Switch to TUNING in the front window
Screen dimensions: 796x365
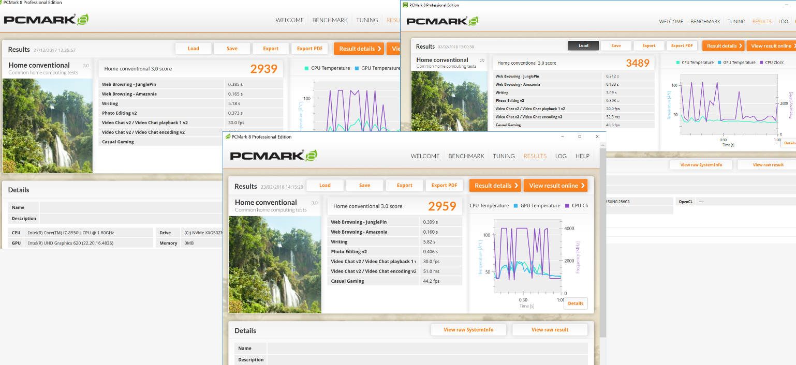tap(504, 156)
